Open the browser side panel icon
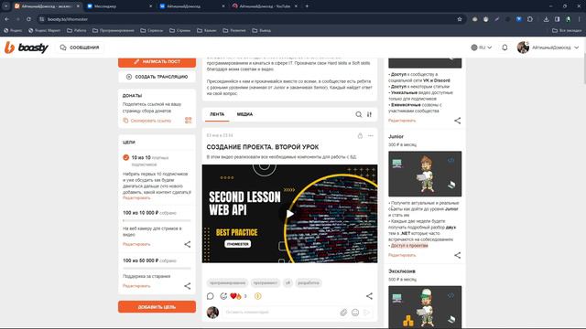Screen dimensions: 586x329 coord(558,19)
